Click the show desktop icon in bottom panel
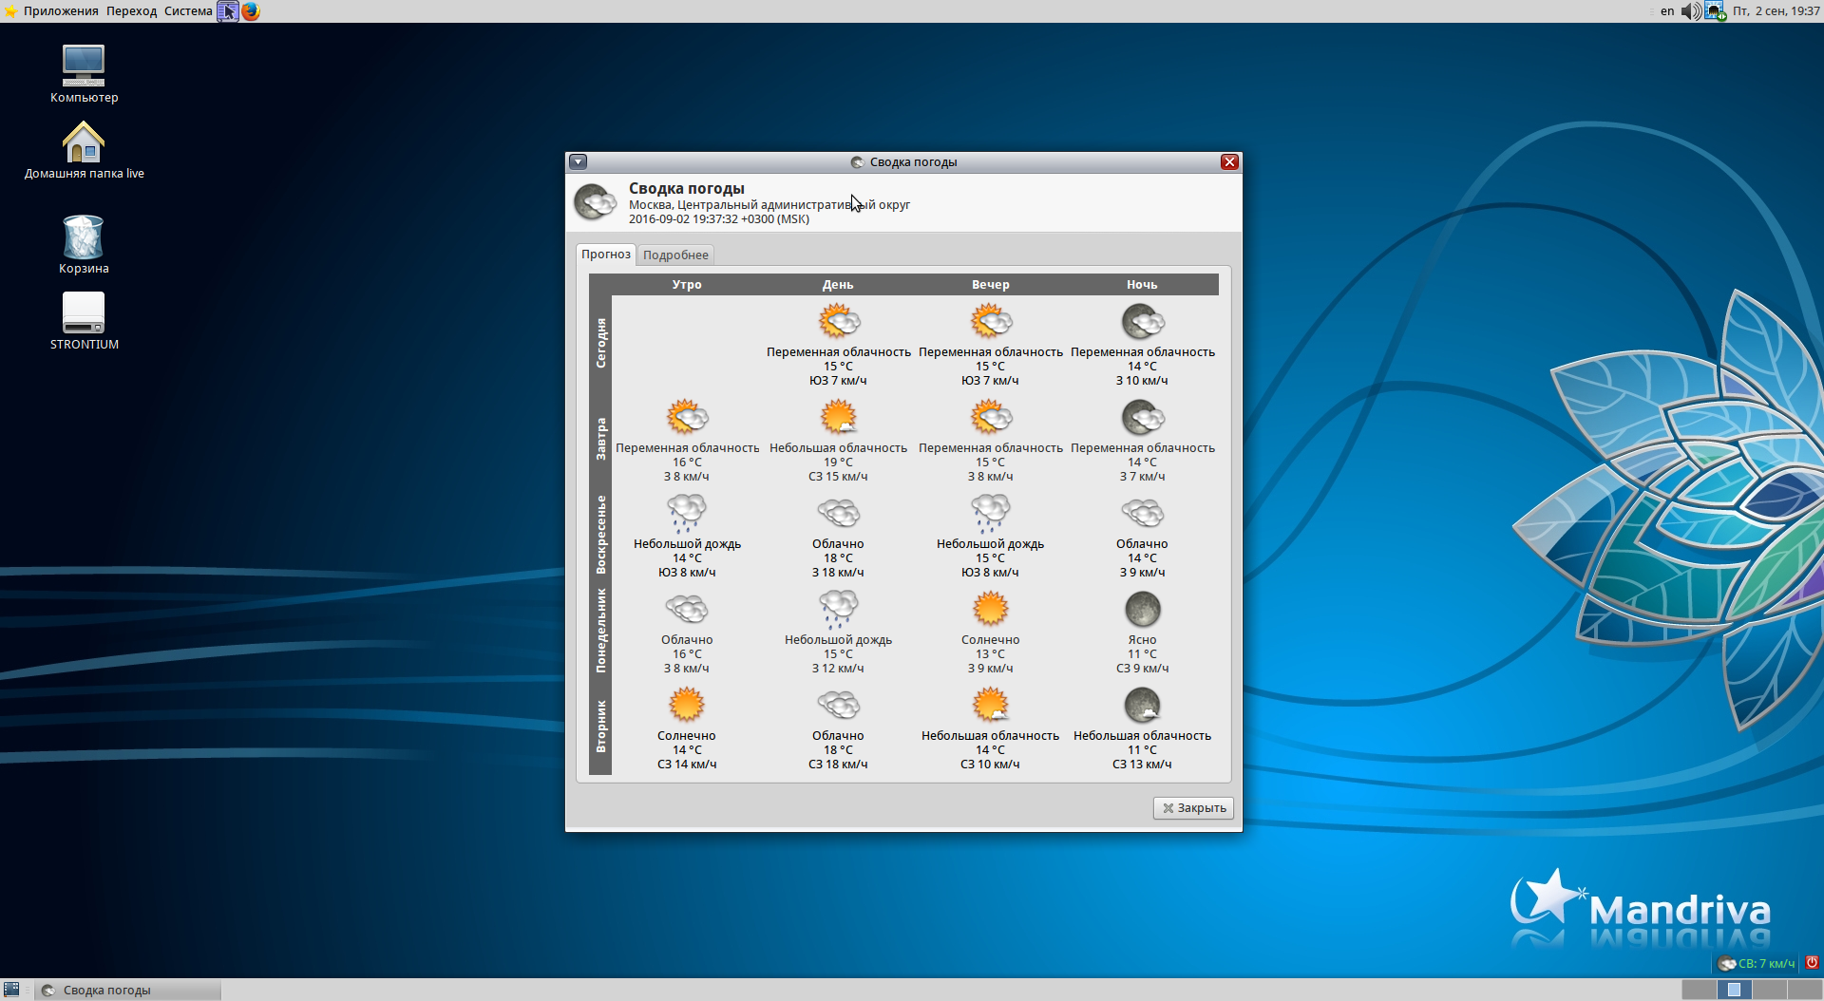Screen dimensions: 1824x1001 click(11, 990)
